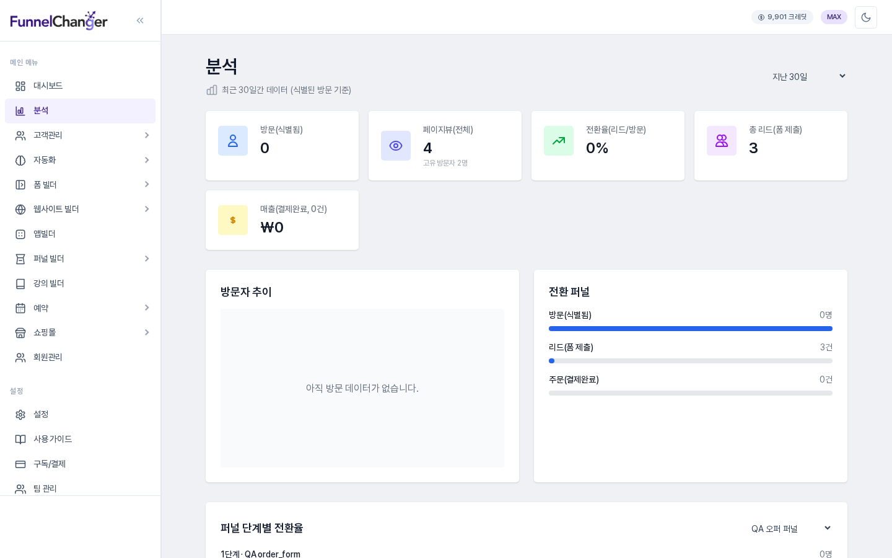
Task: Expand the 고객관리 submenu chevron
Action: click(x=147, y=135)
